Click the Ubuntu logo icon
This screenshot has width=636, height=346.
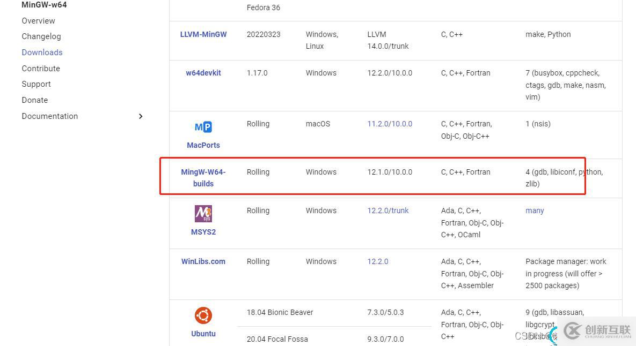click(203, 315)
